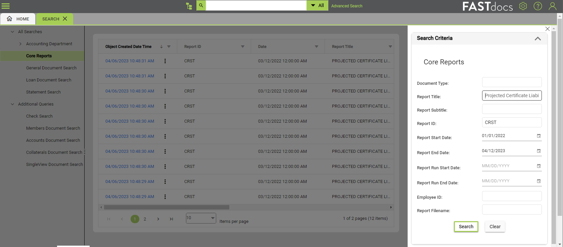This screenshot has width=563, height=247.
Task: Click the Search button
Action: click(466, 227)
